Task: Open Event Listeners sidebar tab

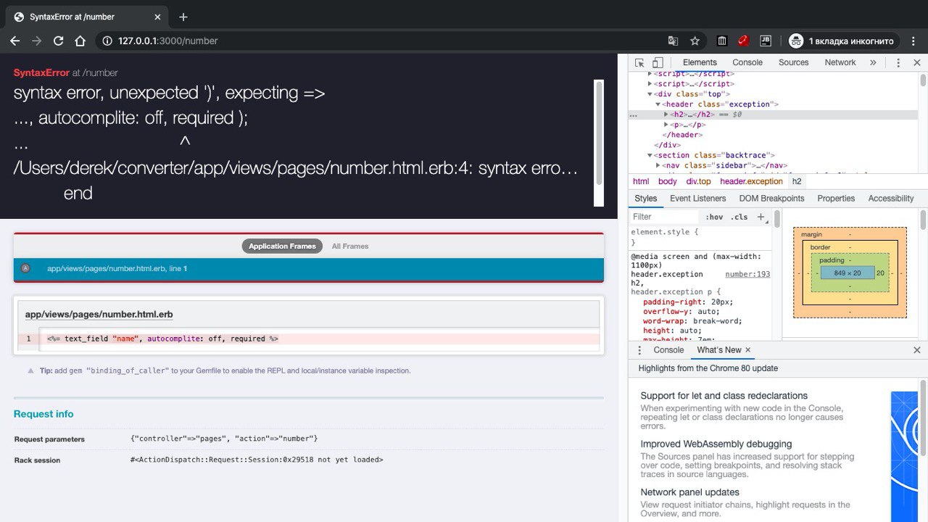Action: (697, 199)
